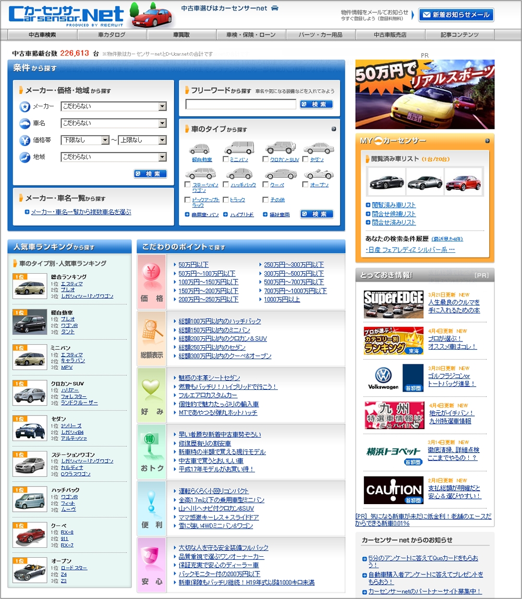522x599 pixels.
Task: Click the minivan car type icon
Action: [x=239, y=148]
